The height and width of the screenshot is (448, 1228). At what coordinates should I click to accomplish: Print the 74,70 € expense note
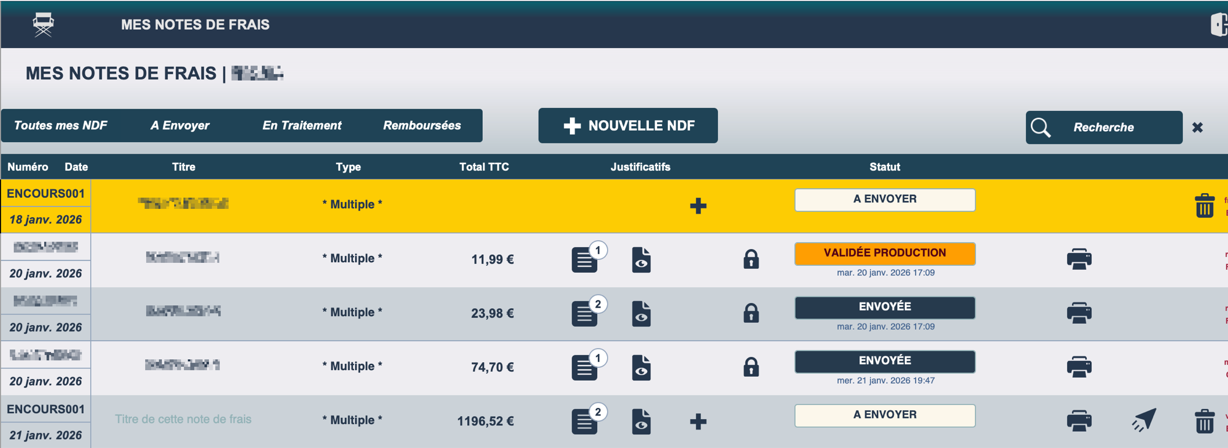pos(1079,367)
